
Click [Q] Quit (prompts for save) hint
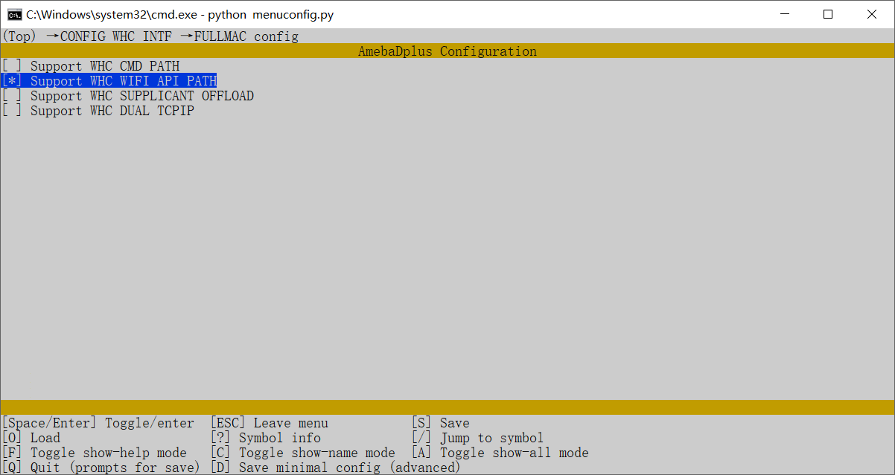pos(101,468)
